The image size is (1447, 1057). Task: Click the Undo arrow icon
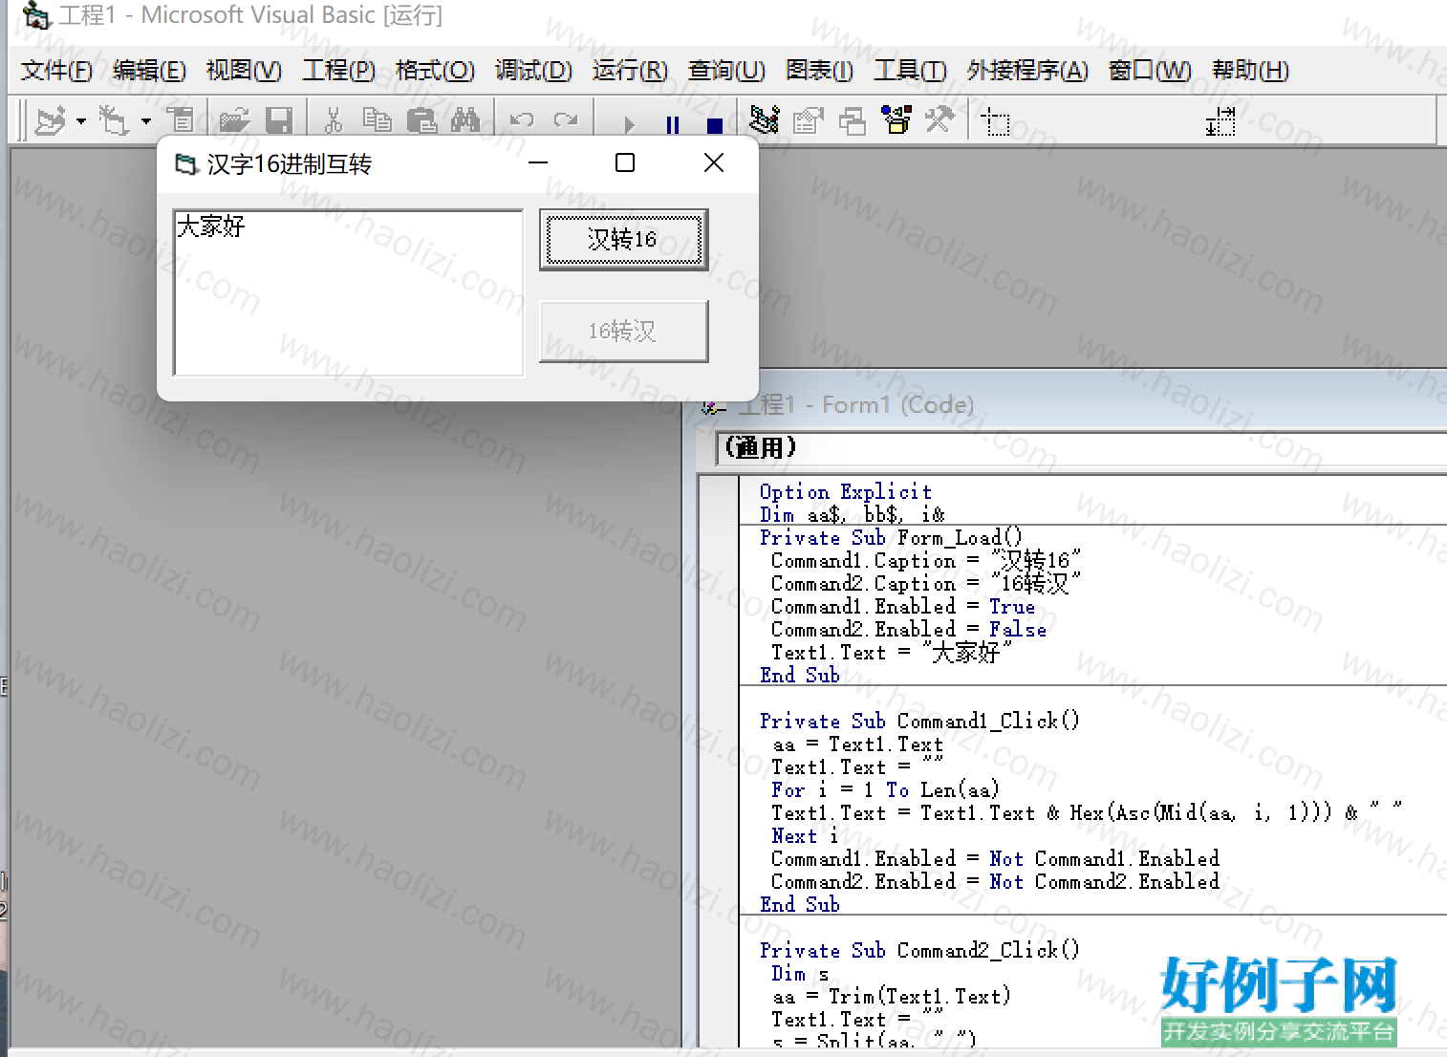(x=522, y=121)
